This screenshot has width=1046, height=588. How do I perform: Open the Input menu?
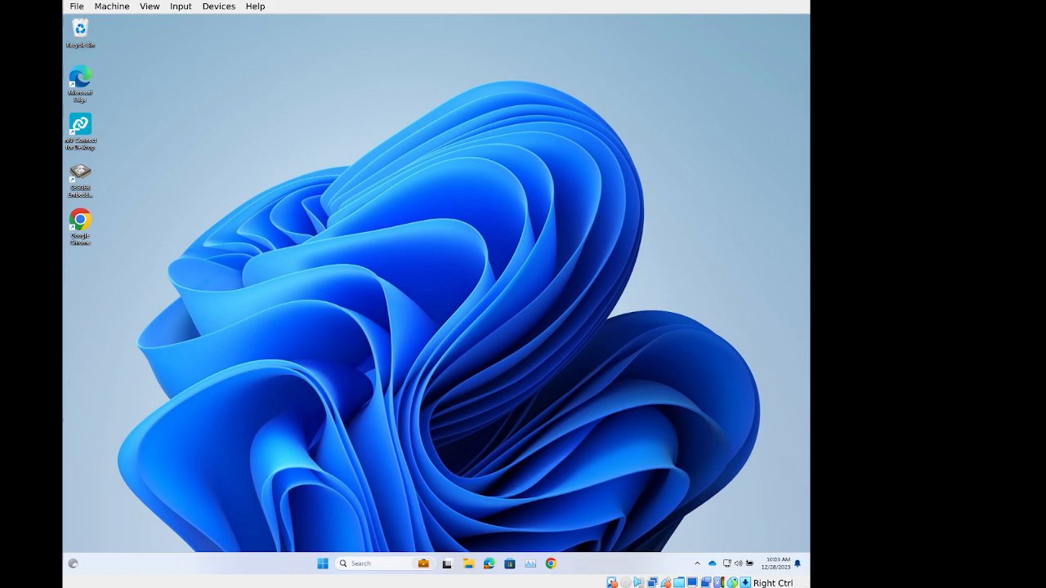[181, 7]
